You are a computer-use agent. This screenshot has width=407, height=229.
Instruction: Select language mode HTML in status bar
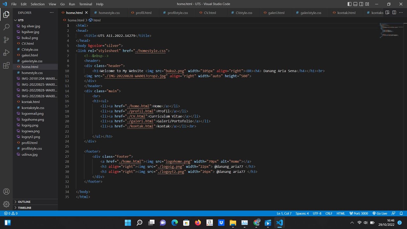click(x=341, y=213)
